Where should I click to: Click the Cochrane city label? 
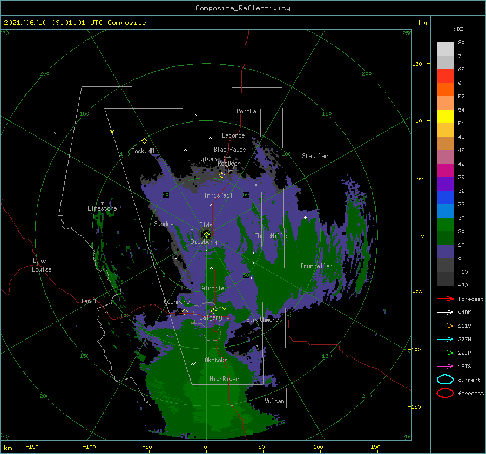177,302
